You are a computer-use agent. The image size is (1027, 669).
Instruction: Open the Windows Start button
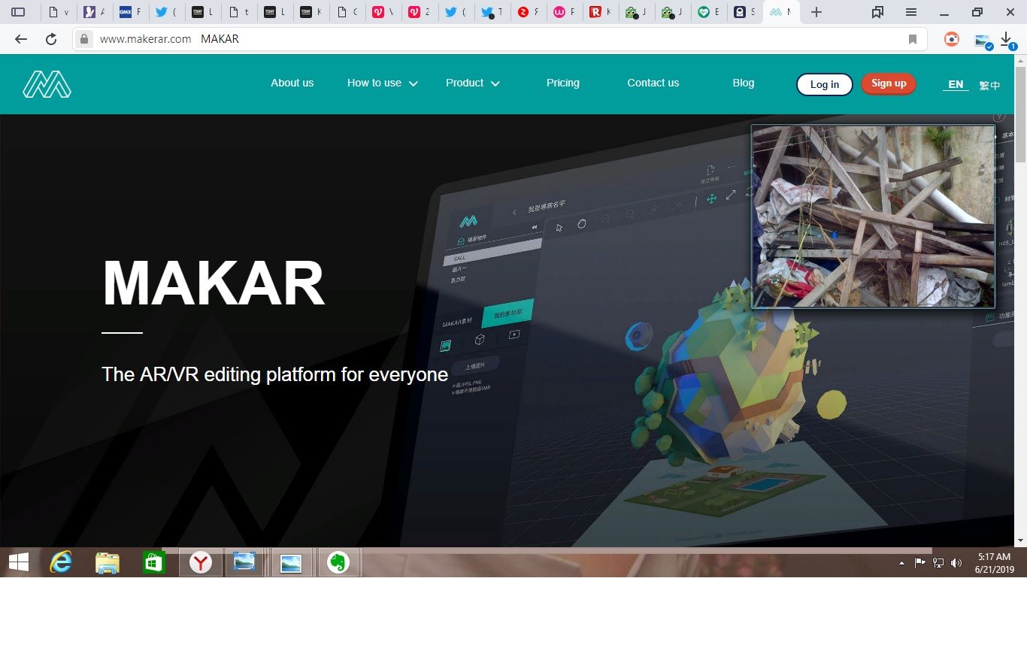tap(19, 562)
